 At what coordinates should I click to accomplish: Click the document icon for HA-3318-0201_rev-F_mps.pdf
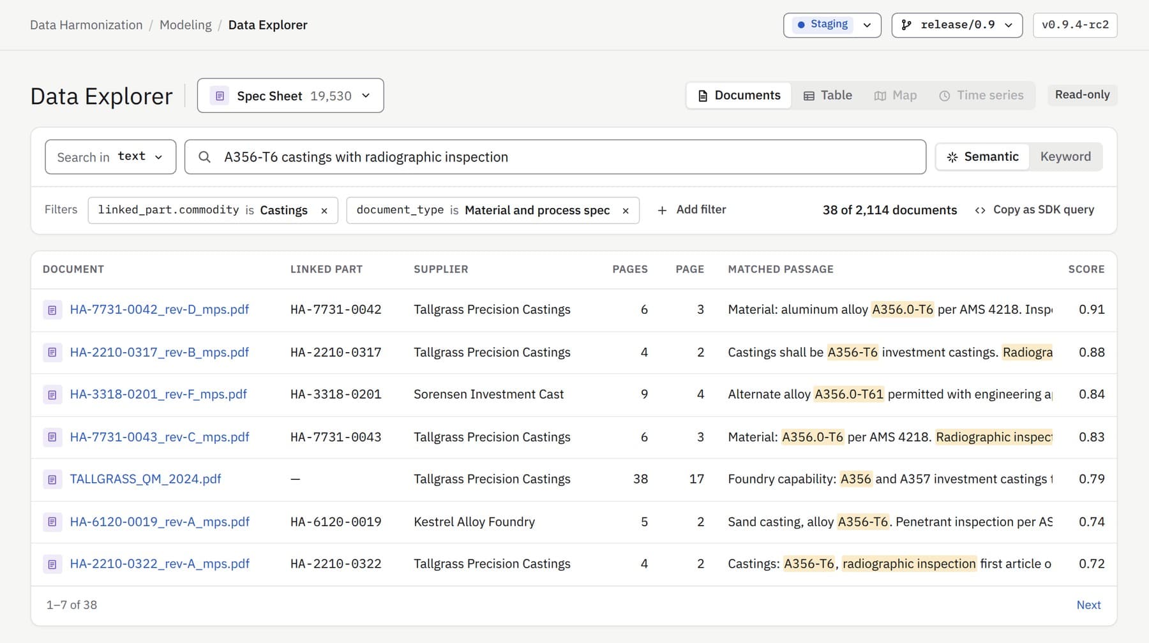click(x=52, y=395)
